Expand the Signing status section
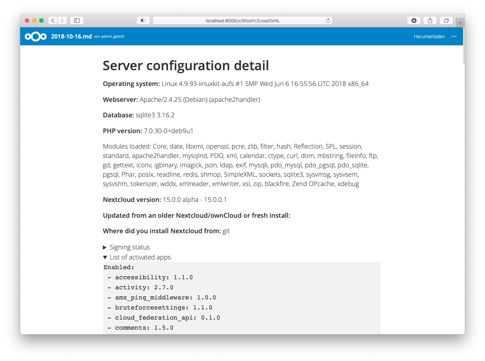 126,247
